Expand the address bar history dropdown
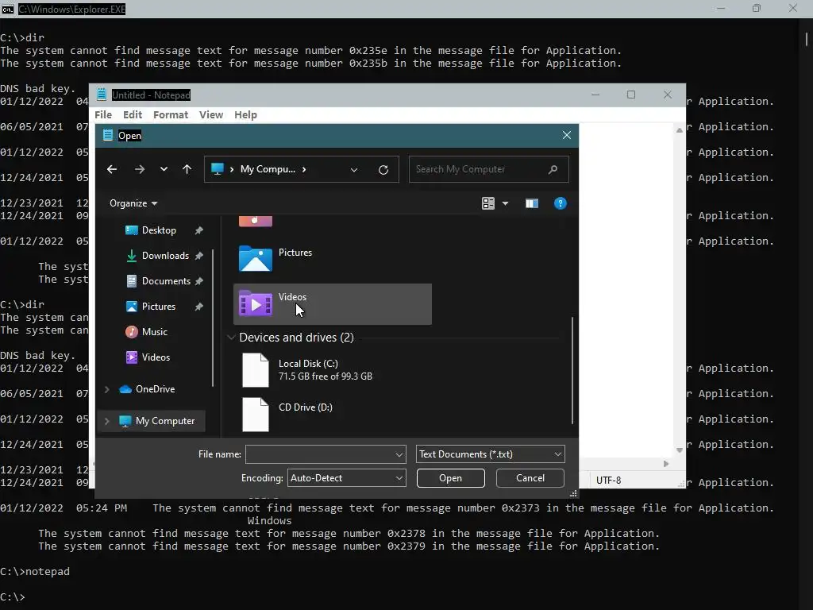 354,170
